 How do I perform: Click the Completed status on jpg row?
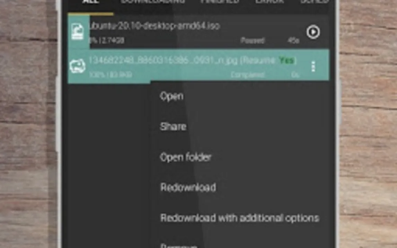pos(248,75)
